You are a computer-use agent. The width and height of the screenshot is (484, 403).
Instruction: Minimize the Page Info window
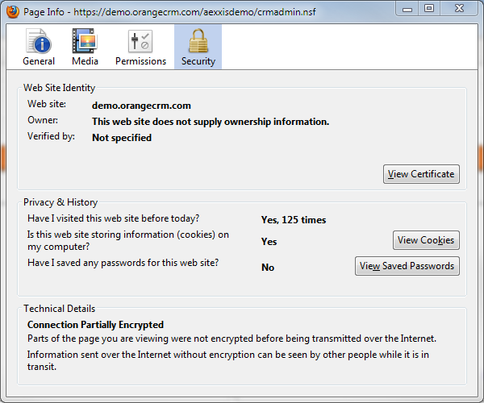click(x=407, y=8)
